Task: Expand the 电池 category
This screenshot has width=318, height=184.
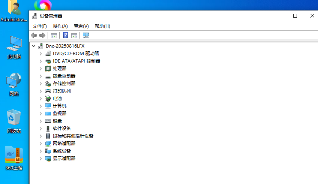Action: pos(40,99)
